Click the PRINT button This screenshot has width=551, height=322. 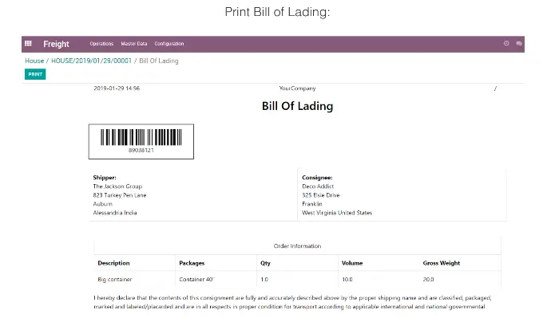pos(35,74)
